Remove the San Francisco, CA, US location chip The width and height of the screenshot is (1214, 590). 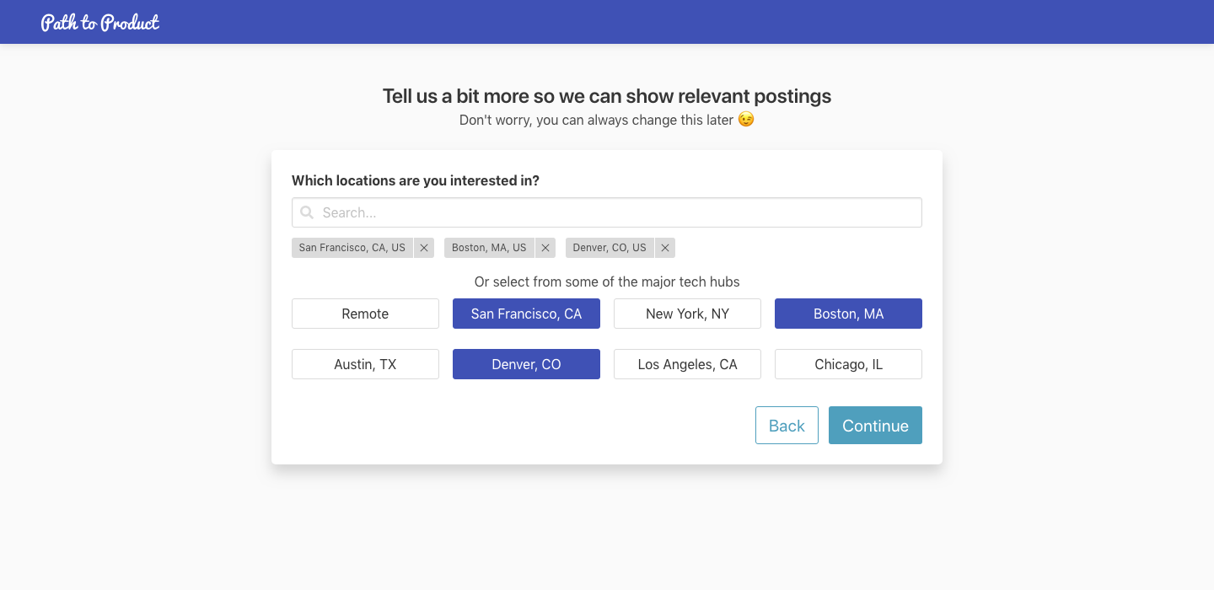coord(424,247)
